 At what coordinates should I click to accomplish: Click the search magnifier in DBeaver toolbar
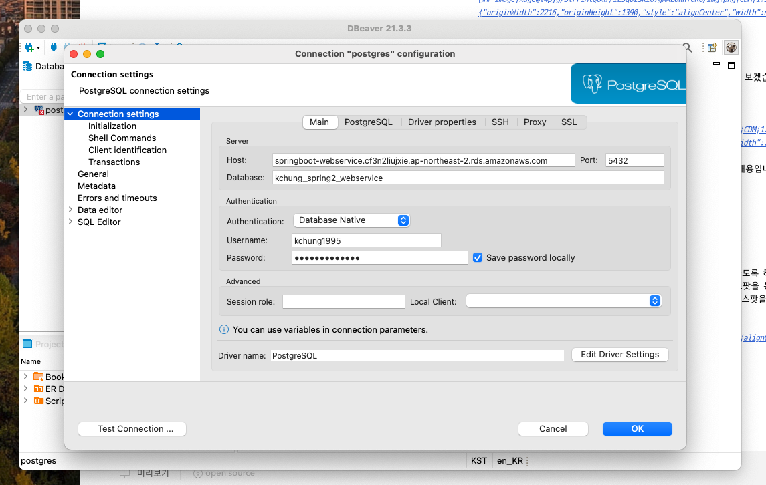[687, 47]
